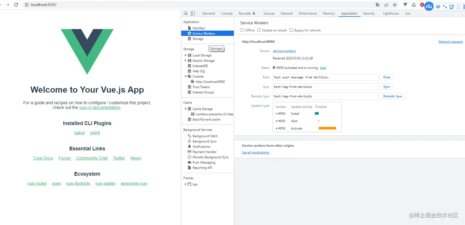
Task: Click the Sync tag input field
Action: pyautogui.click(x=325, y=87)
